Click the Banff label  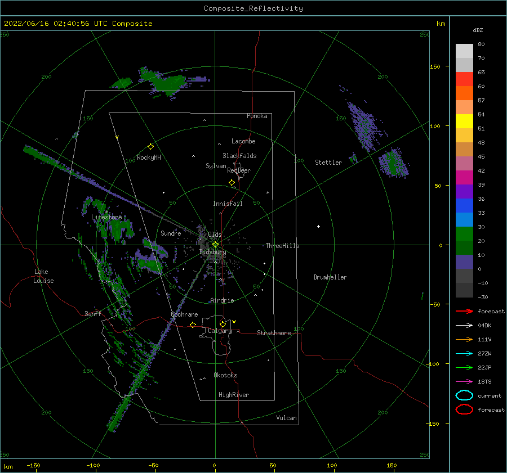(93, 313)
